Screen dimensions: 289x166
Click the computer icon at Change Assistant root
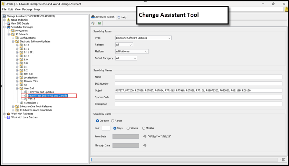[x=4, y=16]
